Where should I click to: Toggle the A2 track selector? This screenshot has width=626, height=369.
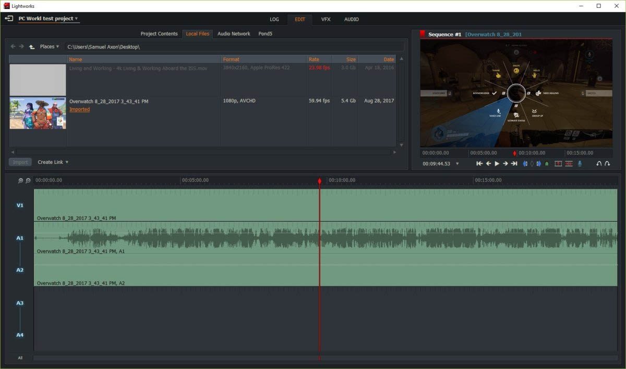click(x=20, y=270)
